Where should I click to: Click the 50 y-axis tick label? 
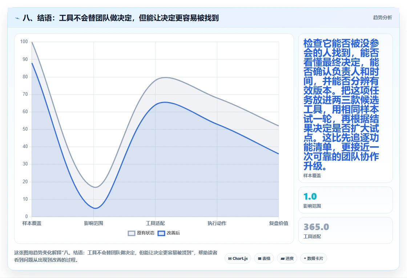(x=25, y=129)
